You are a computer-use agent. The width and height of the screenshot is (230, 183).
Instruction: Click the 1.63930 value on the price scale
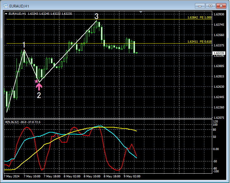click(x=219, y=14)
